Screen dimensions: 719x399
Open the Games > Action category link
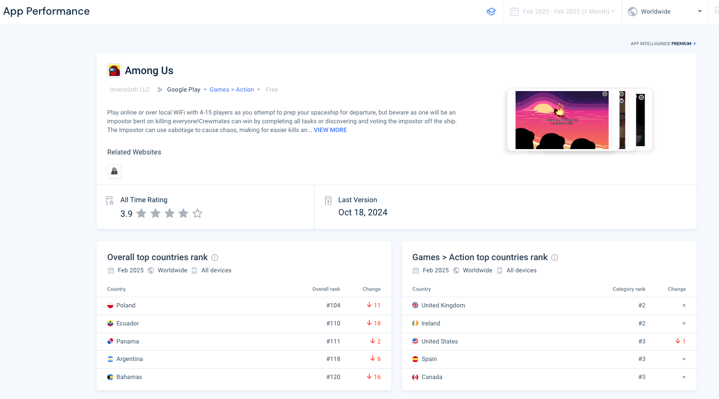[x=232, y=89]
